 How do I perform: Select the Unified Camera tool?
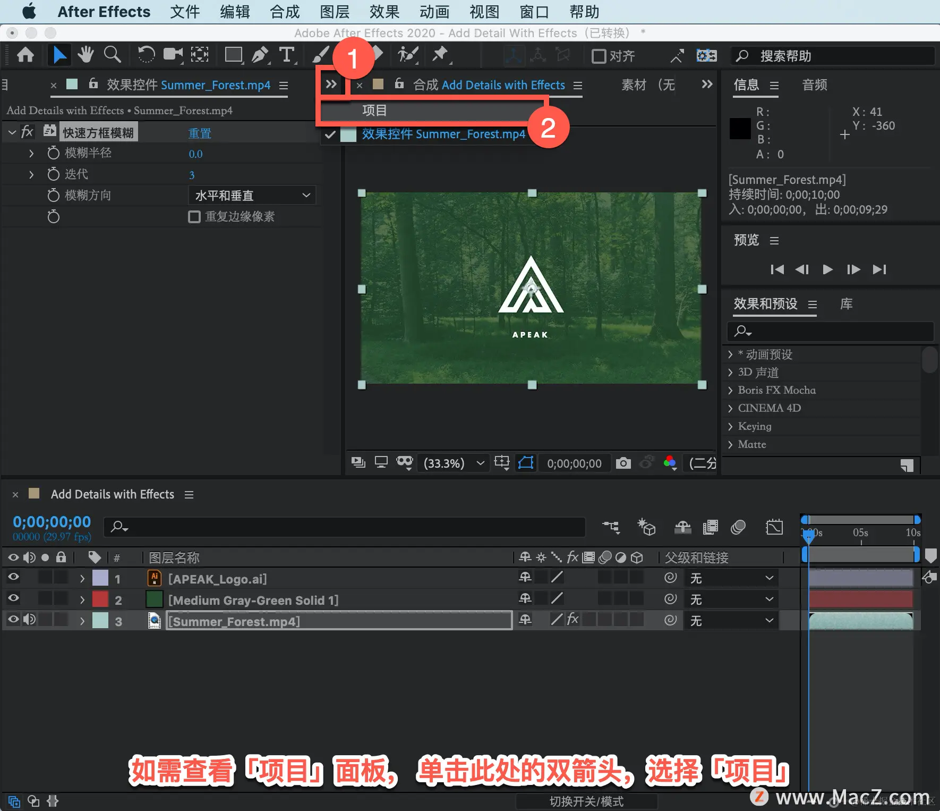tap(173, 55)
